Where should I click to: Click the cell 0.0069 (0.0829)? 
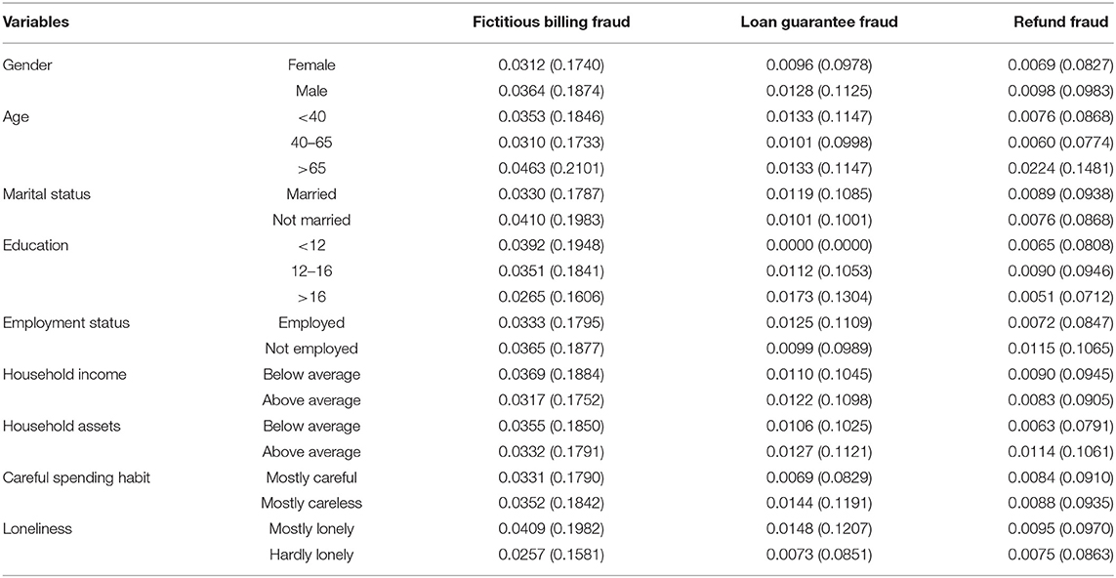[818, 476]
